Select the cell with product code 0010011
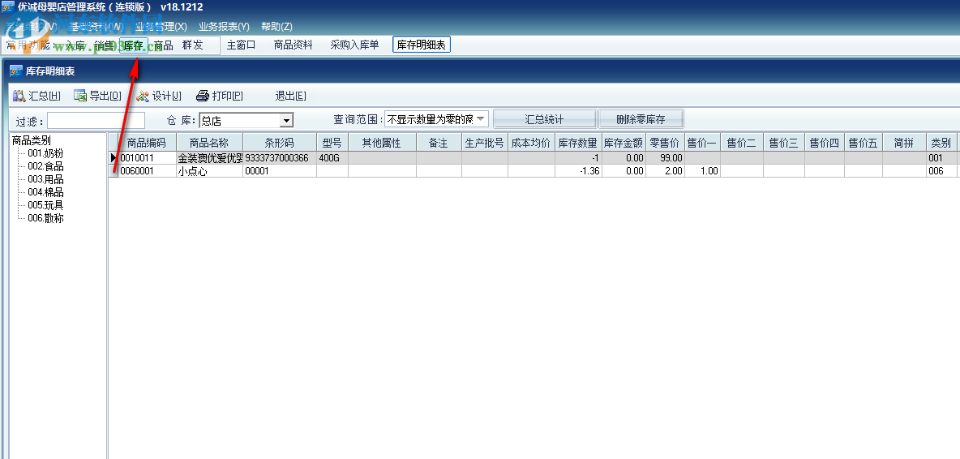 click(147, 158)
